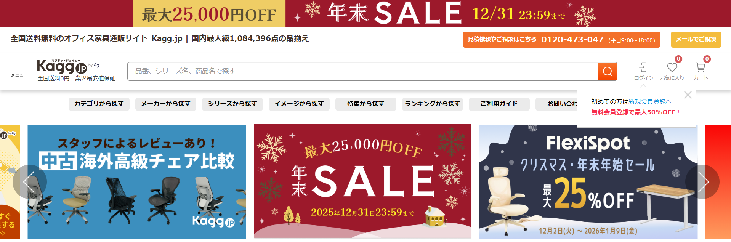Open the ログイン login icon

[643, 71]
